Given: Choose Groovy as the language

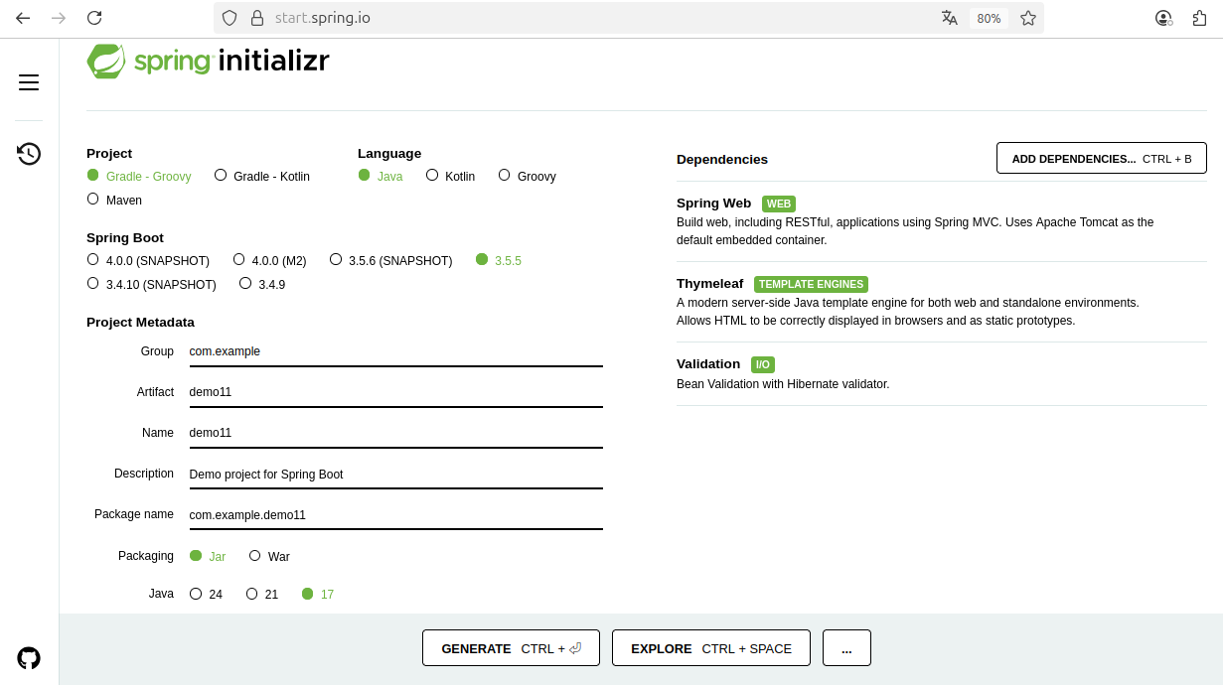Looking at the screenshot, I should (x=528, y=176).
